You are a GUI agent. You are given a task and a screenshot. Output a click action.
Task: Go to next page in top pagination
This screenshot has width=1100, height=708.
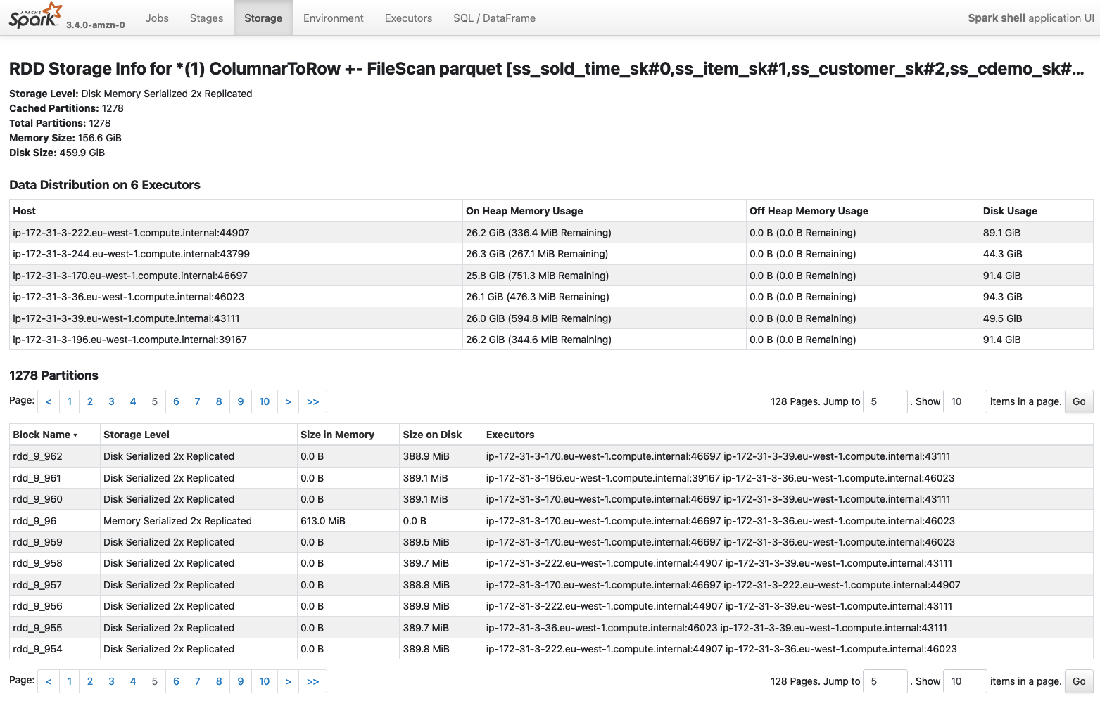(288, 401)
